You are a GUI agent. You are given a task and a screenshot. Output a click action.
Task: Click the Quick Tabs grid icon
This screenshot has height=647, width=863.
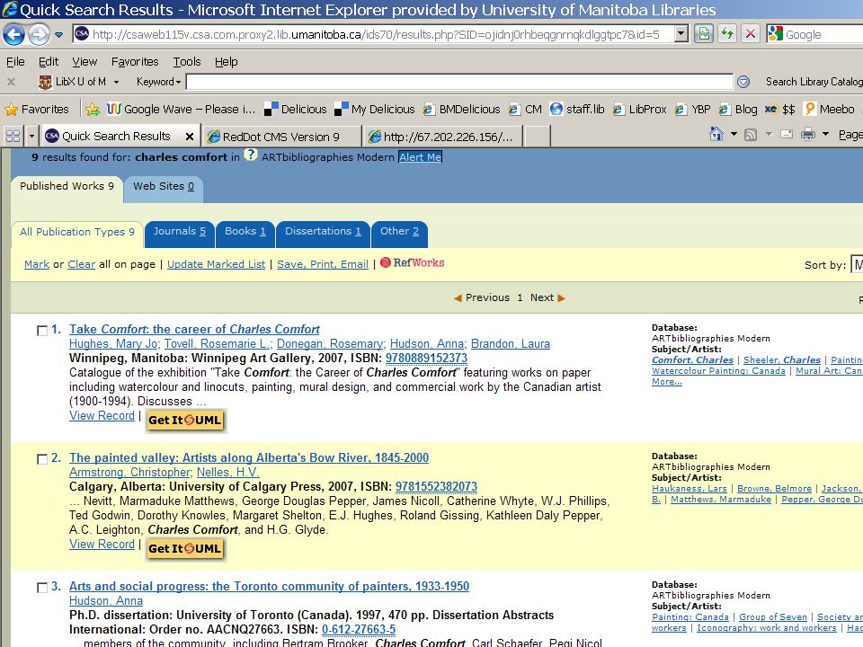(x=13, y=136)
